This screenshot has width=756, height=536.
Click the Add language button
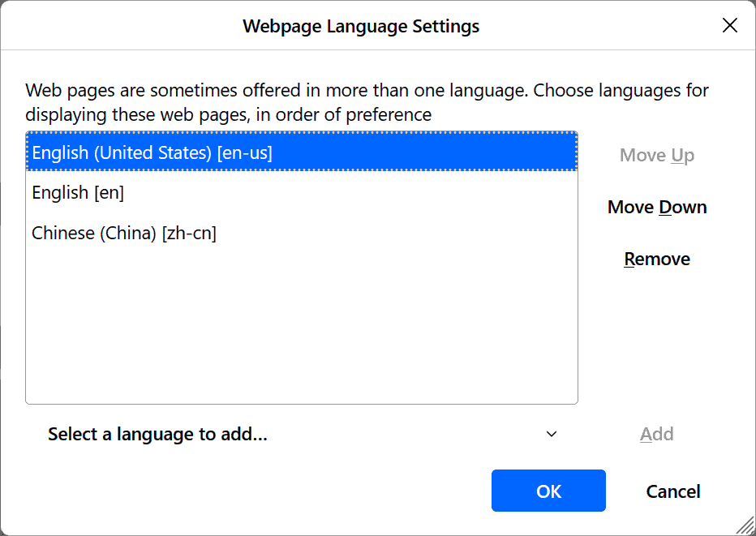click(x=656, y=435)
